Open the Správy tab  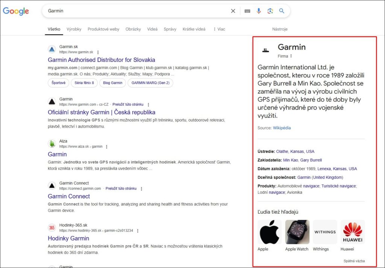tap(170, 29)
